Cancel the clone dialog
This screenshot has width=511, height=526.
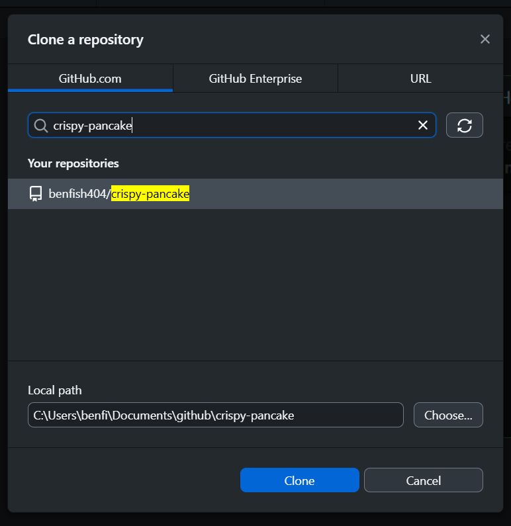(x=424, y=480)
